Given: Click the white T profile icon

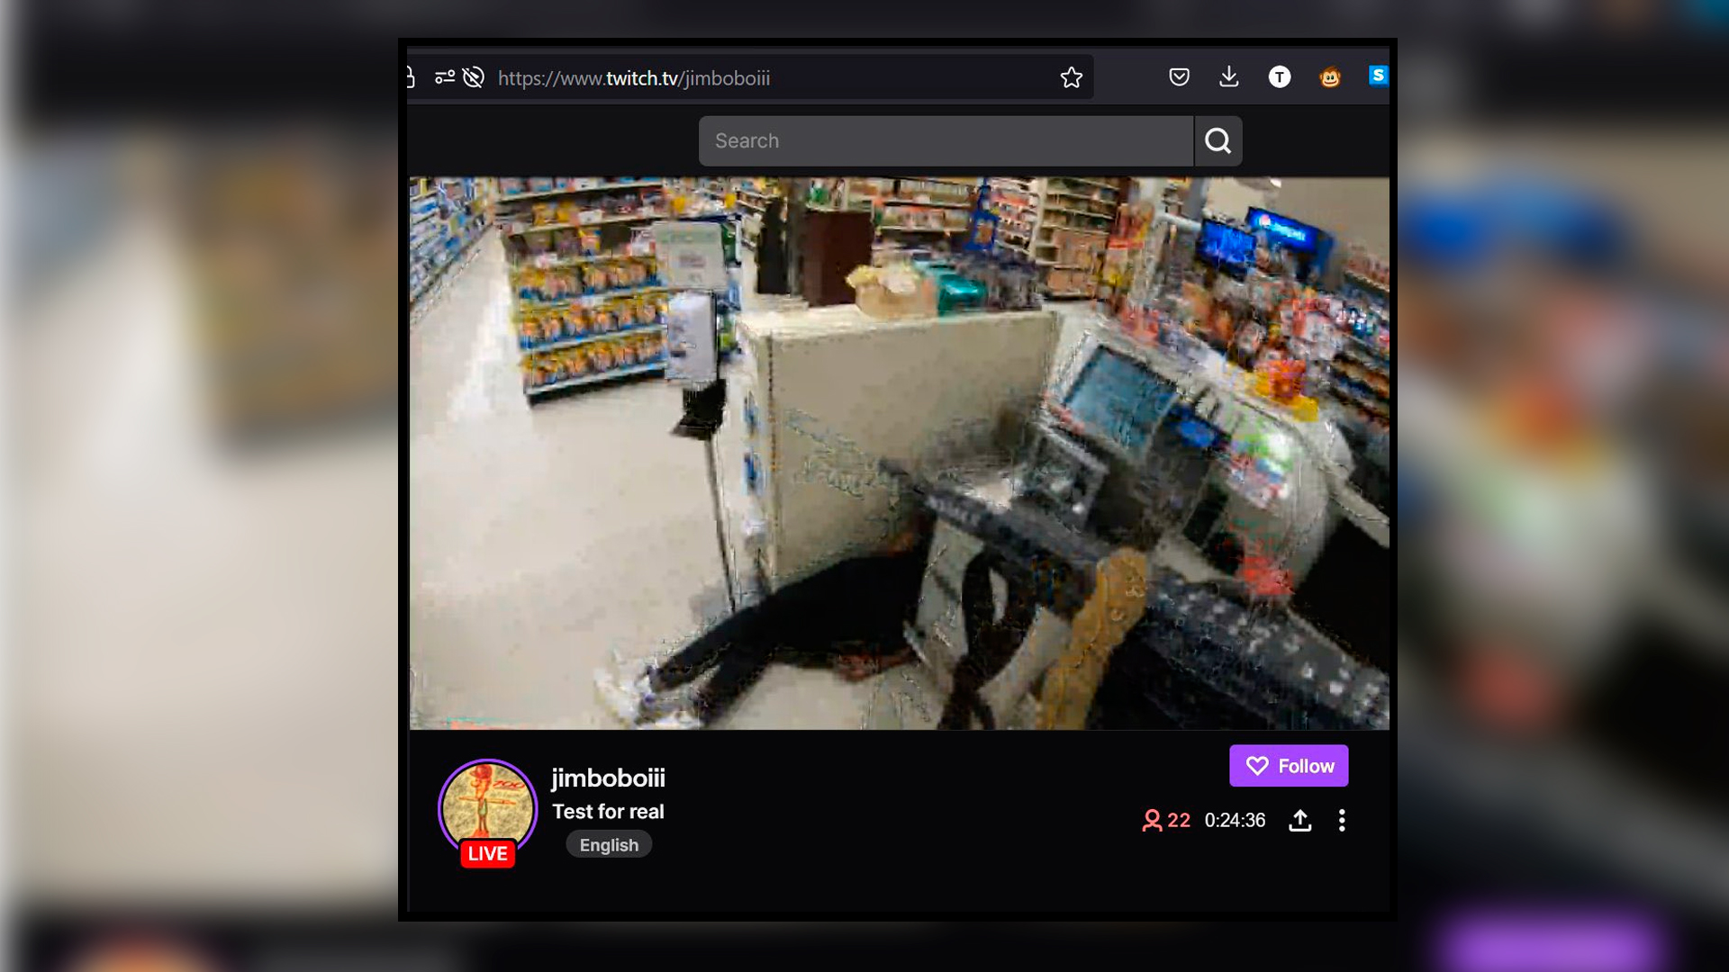Looking at the screenshot, I should (x=1279, y=77).
